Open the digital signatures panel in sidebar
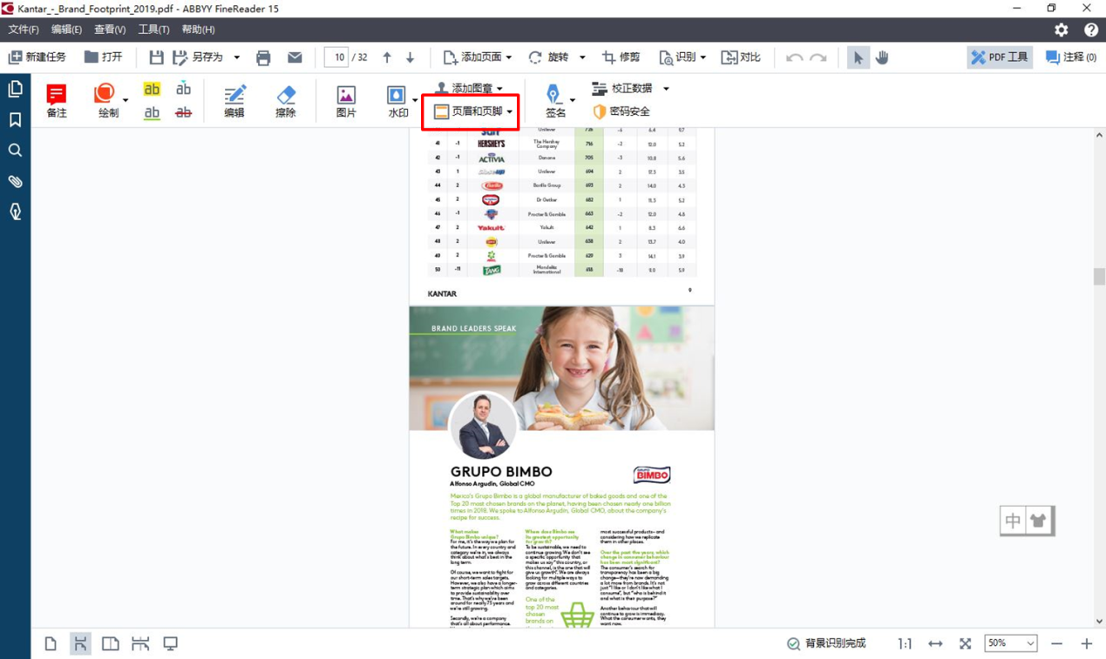Screen dimensions: 1106x659 (x=16, y=212)
